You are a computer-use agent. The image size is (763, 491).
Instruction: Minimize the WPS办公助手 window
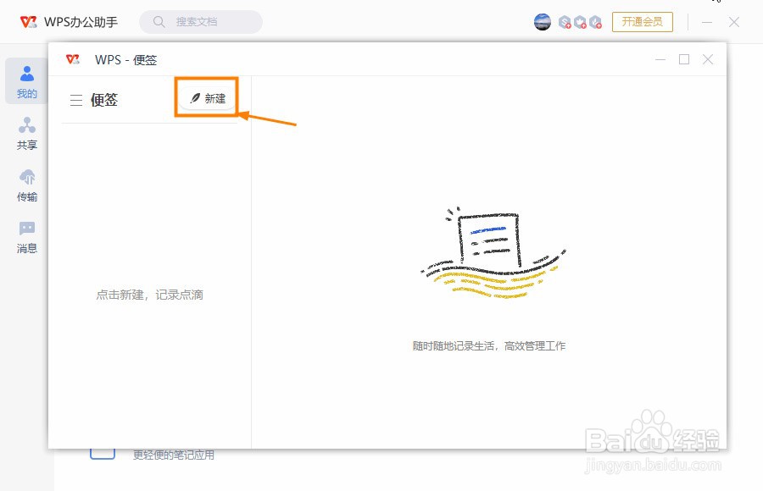pos(707,22)
